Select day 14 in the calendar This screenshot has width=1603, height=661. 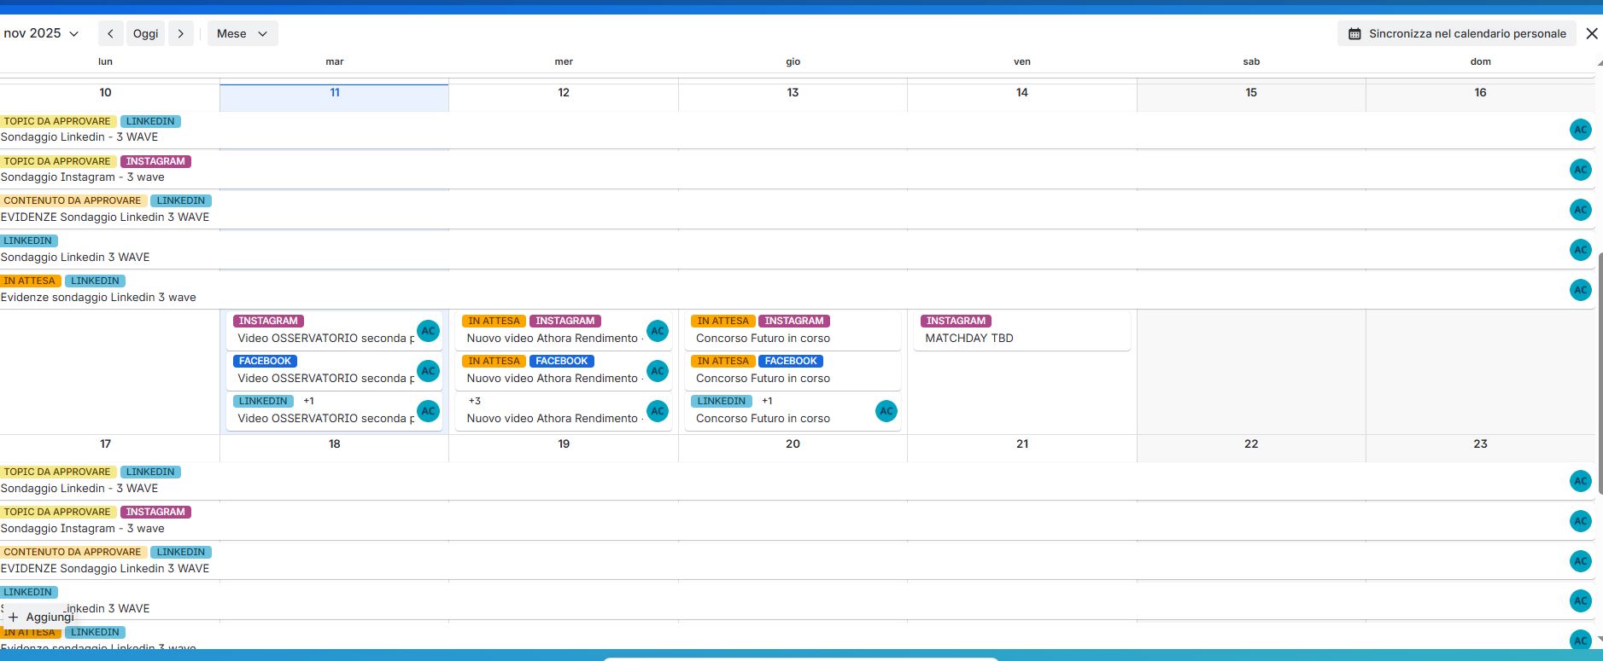click(x=1022, y=92)
